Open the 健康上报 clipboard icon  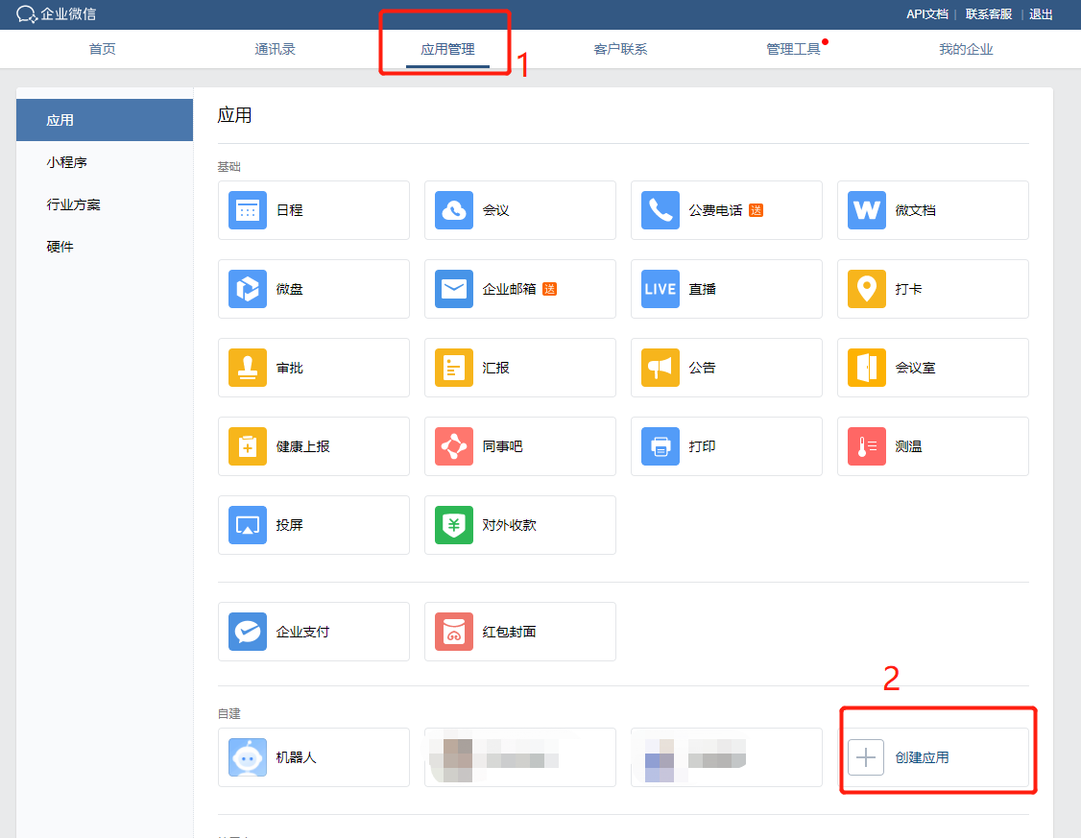click(x=248, y=446)
